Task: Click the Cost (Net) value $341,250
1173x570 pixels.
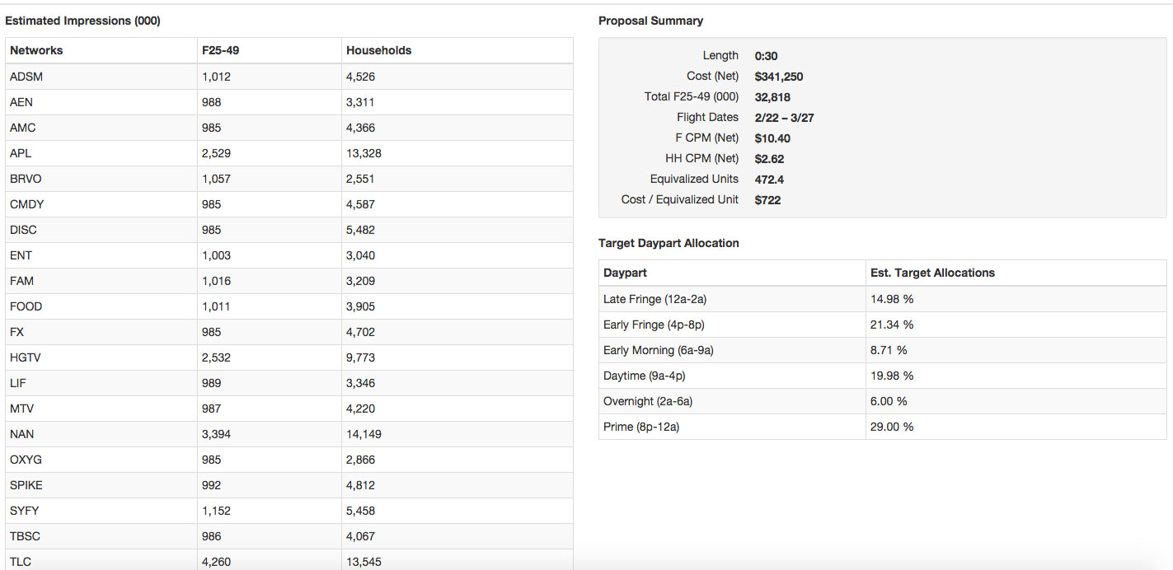Action: (778, 77)
